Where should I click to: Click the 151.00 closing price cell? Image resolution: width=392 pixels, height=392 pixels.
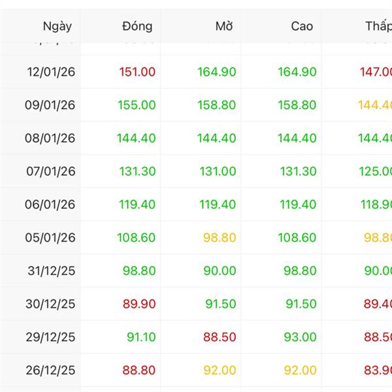137,72
